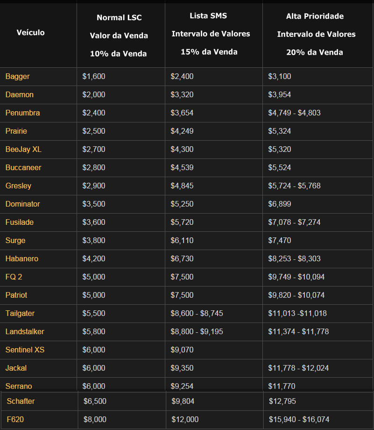The image size is (374, 430).
Task: Open the BeeJay XL link
Action: [23, 149]
